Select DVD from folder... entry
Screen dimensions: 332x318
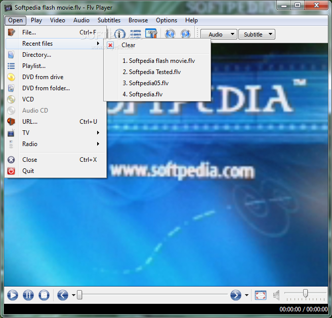click(x=56, y=88)
